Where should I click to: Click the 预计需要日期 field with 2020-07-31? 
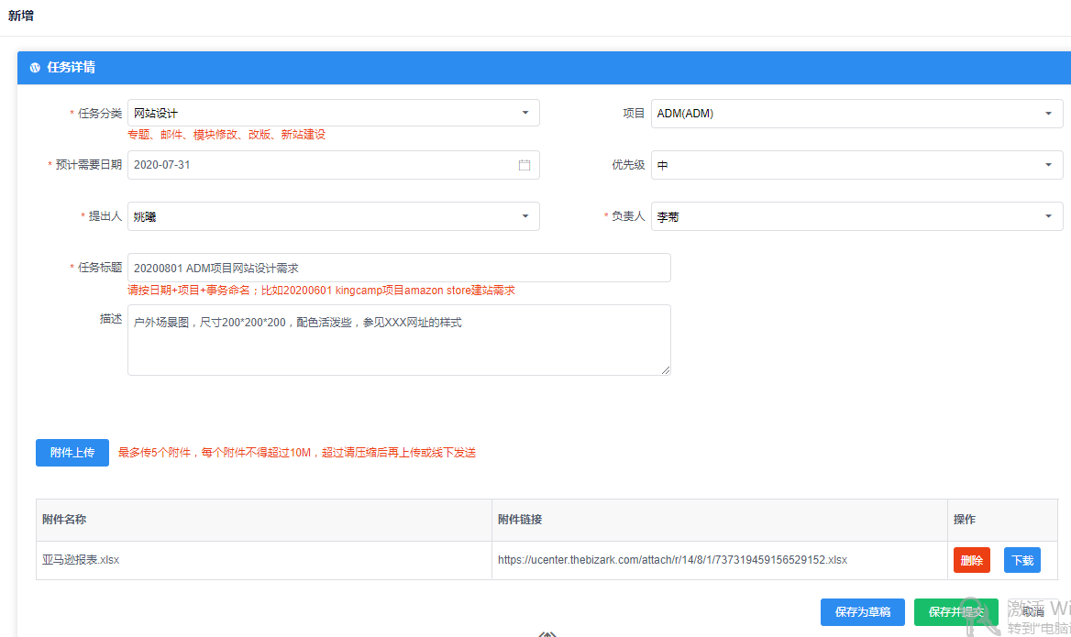(334, 165)
